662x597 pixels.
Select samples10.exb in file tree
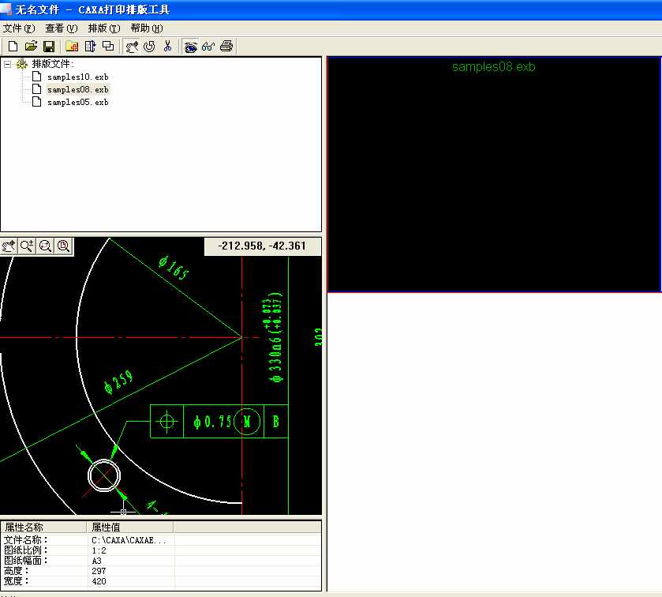tap(77, 77)
